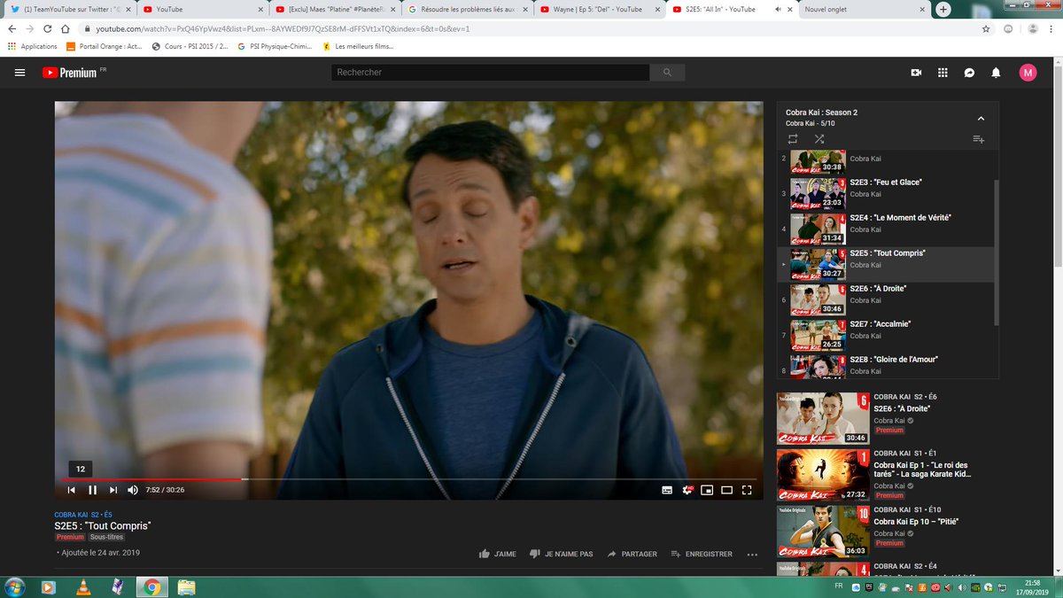Open the YouTube hamburger guide menu
Image resolution: width=1063 pixels, height=598 pixels.
tap(19, 73)
